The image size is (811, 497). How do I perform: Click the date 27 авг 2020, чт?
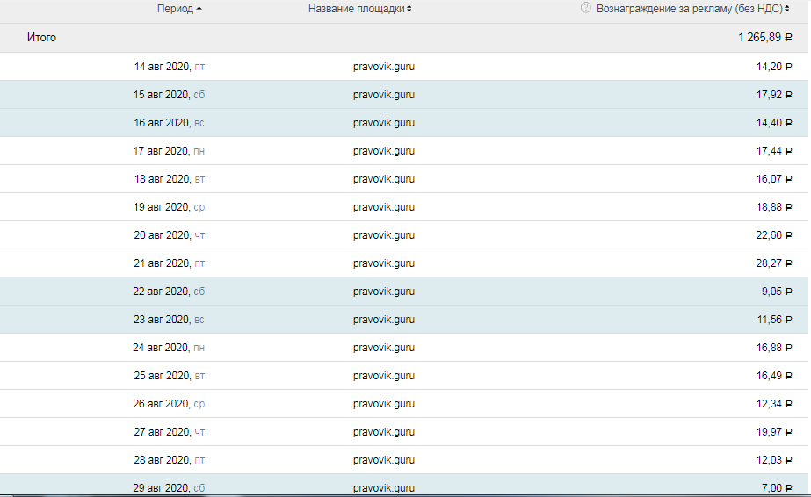tap(169, 432)
